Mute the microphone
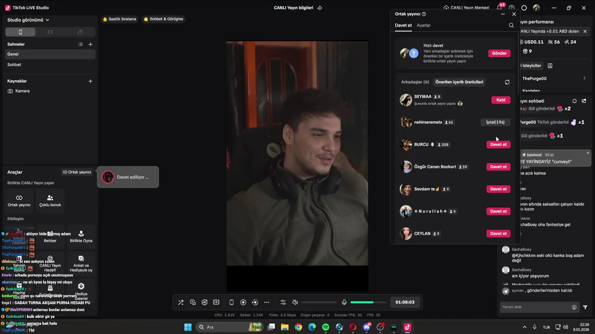Image resolution: width=595 pixels, height=334 pixels. click(x=344, y=302)
